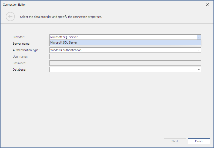Close the Connection Editor dialog
Image resolution: width=214 pixels, height=148 pixels.
[207, 5]
